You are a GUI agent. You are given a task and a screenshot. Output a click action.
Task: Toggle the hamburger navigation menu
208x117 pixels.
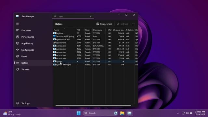tap(17, 24)
